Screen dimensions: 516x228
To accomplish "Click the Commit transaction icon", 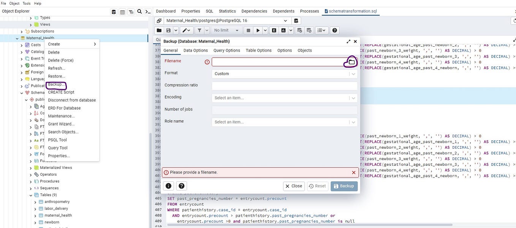I will point(300,30).
